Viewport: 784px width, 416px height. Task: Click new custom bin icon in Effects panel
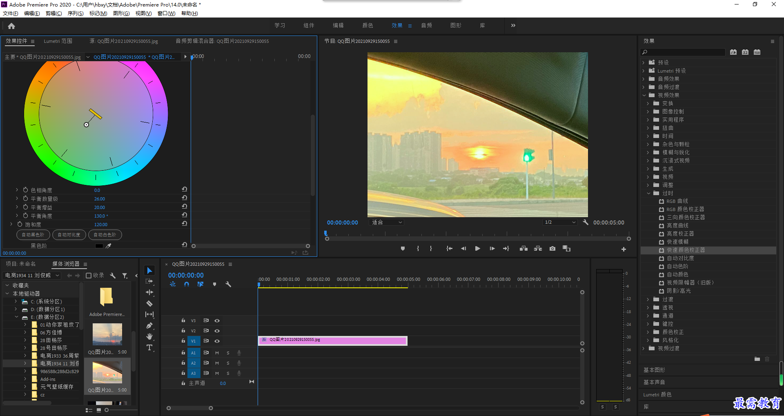pos(757,359)
